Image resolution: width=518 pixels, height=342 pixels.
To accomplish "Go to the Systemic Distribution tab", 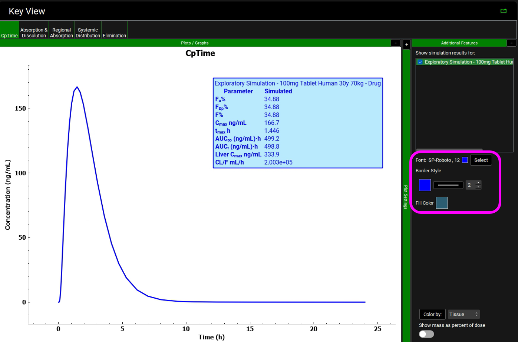I will (88, 33).
